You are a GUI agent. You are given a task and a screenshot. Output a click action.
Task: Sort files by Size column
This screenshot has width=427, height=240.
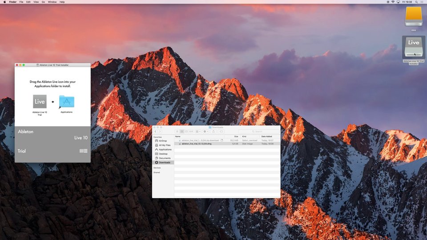[236, 136]
